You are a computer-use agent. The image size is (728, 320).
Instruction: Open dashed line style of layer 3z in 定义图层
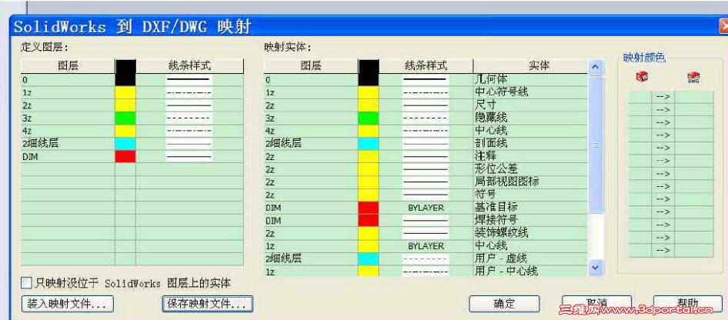(x=189, y=118)
